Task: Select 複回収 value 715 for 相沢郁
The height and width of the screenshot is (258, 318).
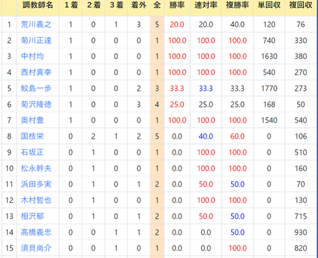Action: tap(301, 216)
